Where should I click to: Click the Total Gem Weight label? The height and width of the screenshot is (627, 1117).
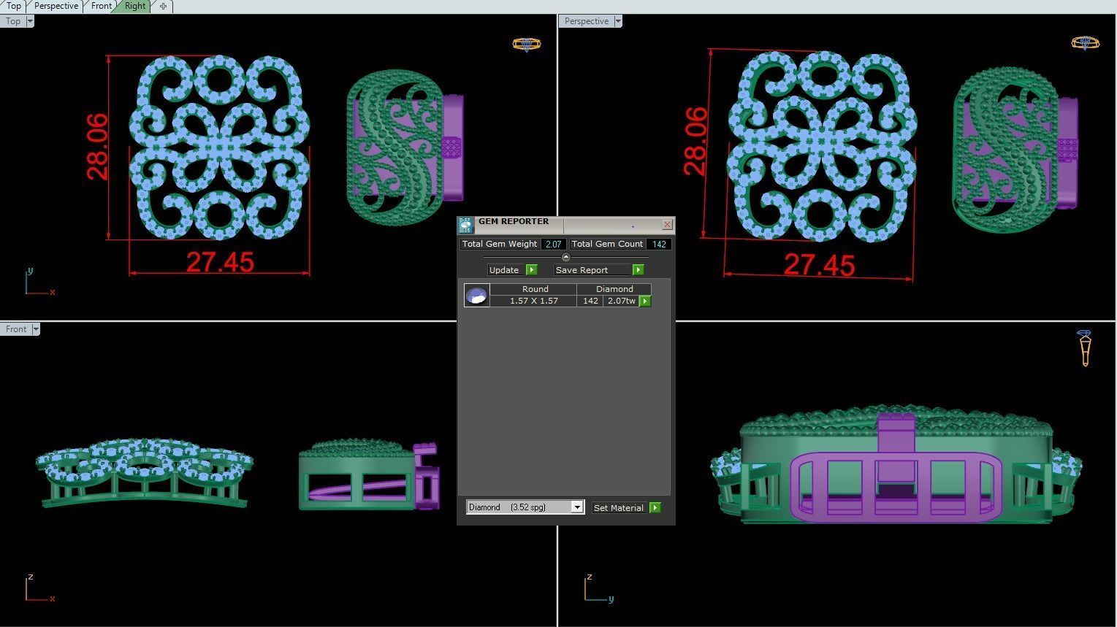tap(500, 244)
